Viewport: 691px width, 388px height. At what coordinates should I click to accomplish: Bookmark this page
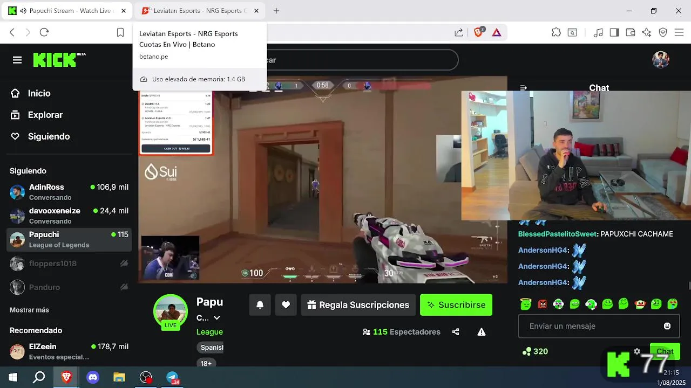pos(120,33)
